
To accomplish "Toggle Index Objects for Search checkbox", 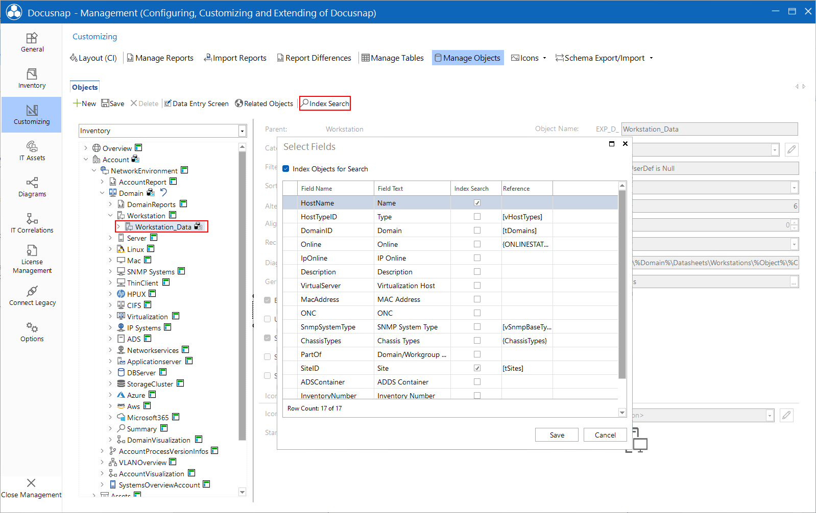I will tap(286, 169).
